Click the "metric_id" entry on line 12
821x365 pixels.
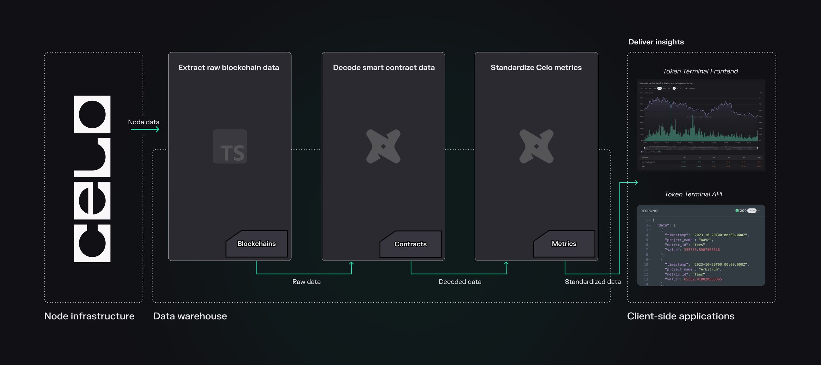pos(686,275)
